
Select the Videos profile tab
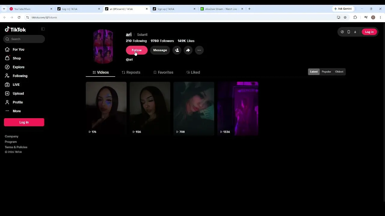click(x=100, y=72)
